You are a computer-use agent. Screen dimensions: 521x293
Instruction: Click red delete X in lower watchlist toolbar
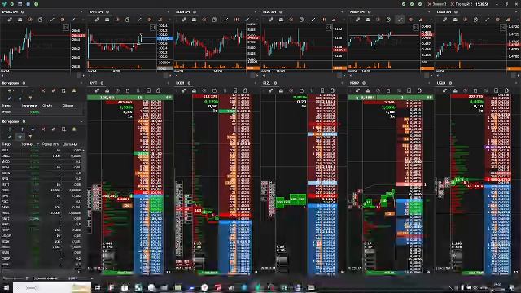pos(43,129)
